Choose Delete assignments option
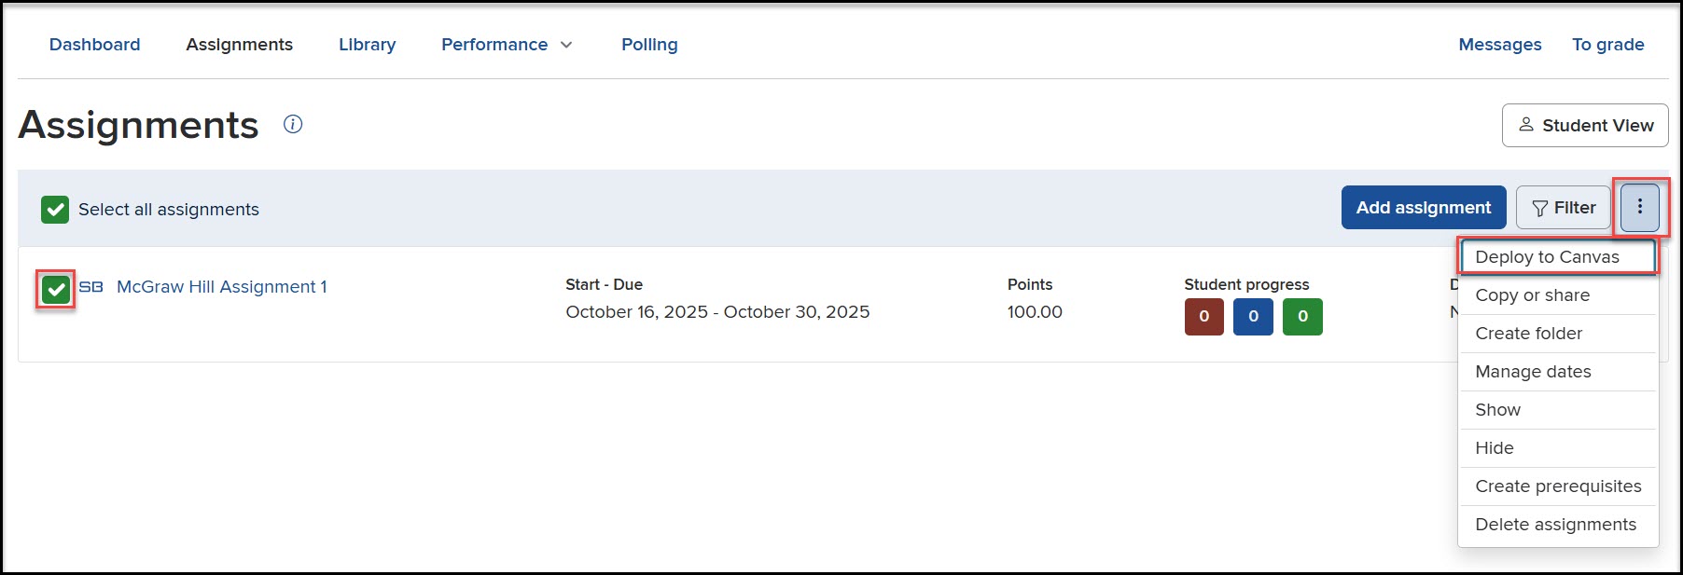Screen dimensions: 1683x575 pyautogui.click(x=1555, y=525)
